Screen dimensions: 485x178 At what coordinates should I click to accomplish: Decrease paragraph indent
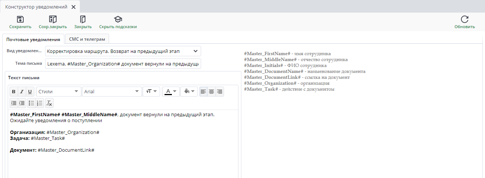pos(14,103)
